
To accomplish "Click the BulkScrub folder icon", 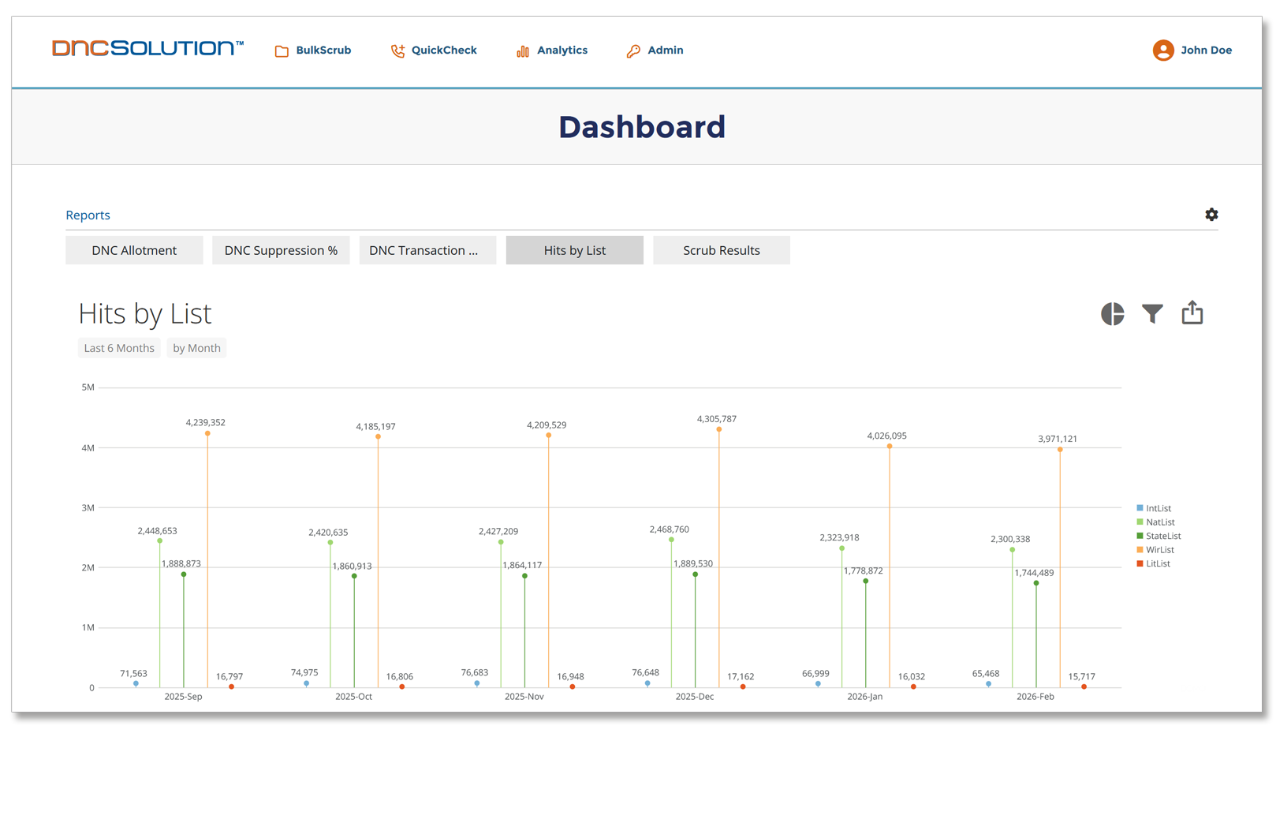I will (282, 51).
